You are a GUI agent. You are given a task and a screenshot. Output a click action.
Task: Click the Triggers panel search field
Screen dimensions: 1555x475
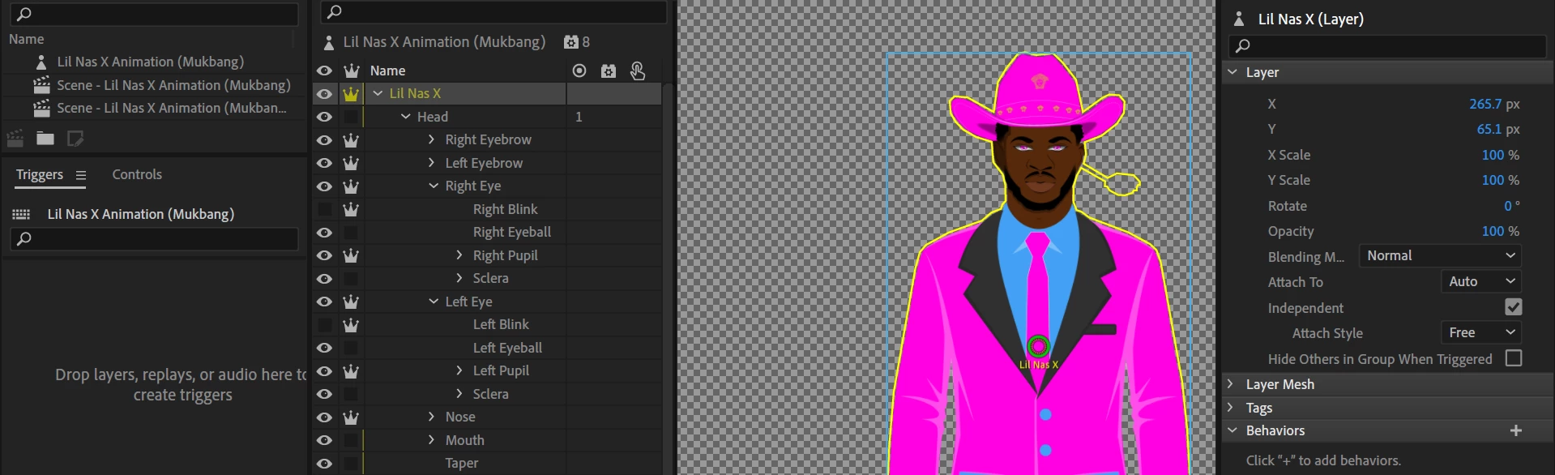click(x=154, y=239)
